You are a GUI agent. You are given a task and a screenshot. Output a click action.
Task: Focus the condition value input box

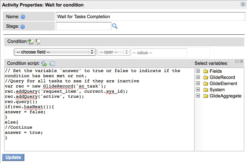point(159,53)
